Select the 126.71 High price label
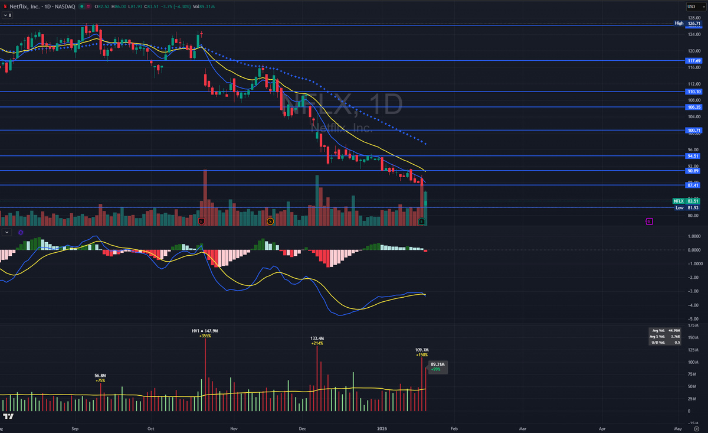Viewport: 708px width, 433px height. [x=688, y=24]
